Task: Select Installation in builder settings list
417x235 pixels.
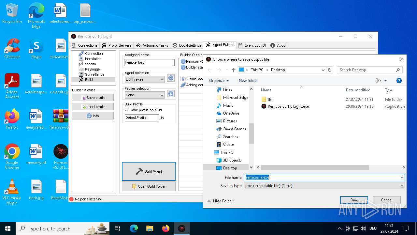Action: point(93,59)
